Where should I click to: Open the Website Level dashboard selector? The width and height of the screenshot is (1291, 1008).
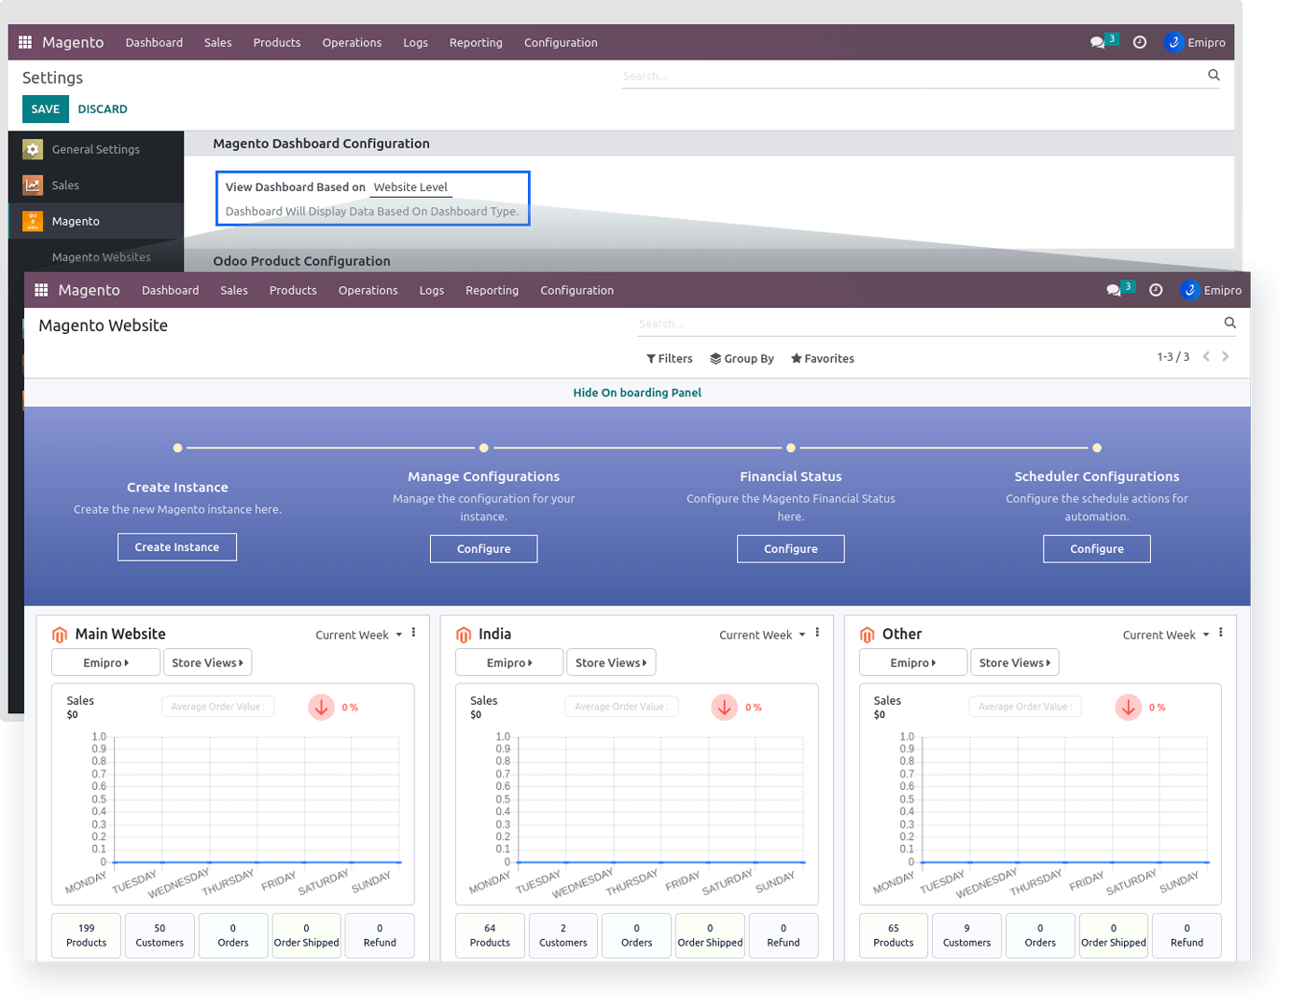pyautogui.click(x=411, y=187)
